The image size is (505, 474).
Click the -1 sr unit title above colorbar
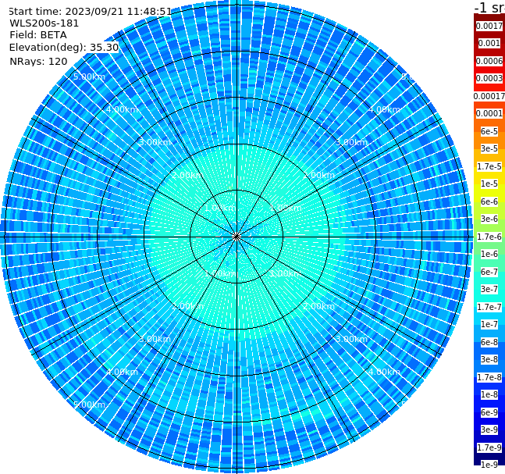pyautogui.click(x=489, y=7)
